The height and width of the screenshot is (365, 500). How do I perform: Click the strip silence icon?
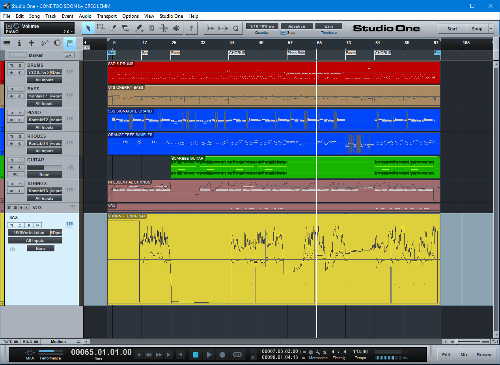(223, 28)
